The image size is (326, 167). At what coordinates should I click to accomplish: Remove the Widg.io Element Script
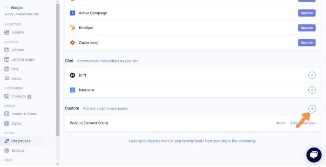(x=309, y=123)
